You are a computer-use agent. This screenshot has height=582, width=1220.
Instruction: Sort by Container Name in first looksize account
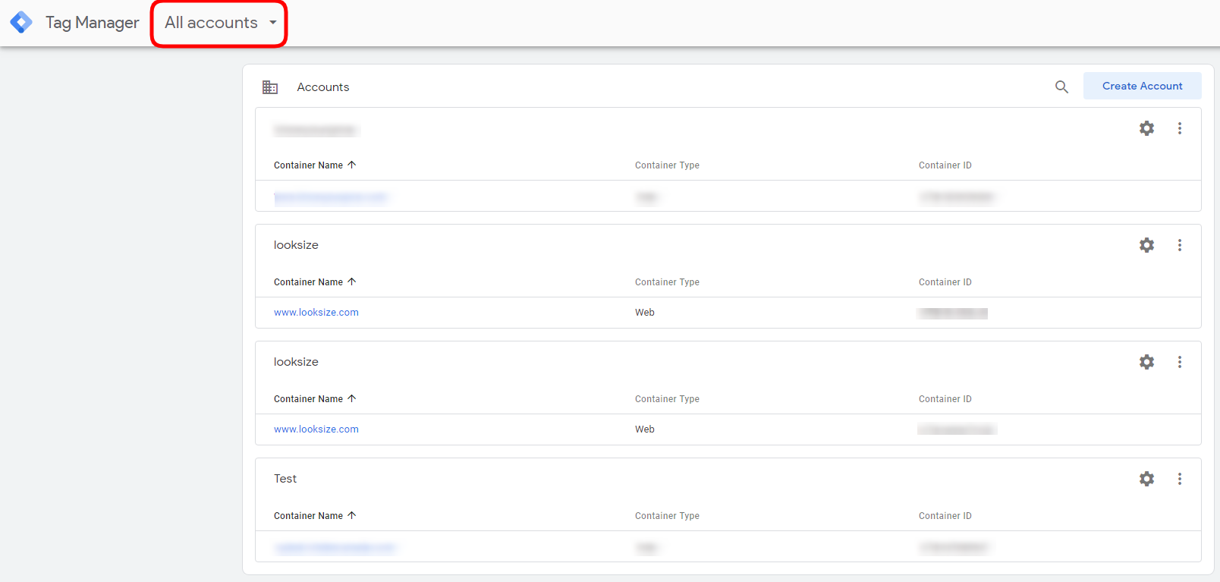315,282
